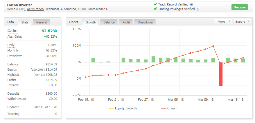This screenshot has height=123, width=255.
Task: Open the ActivTrades broker link
Action: click(35, 9)
